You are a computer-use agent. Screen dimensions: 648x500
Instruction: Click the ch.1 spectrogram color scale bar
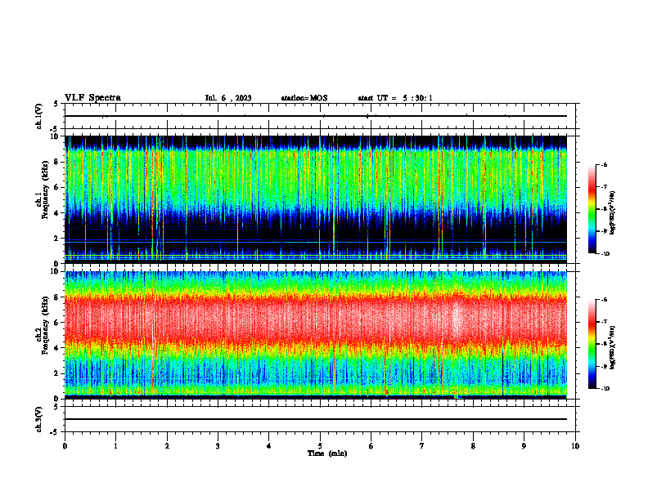592,209
